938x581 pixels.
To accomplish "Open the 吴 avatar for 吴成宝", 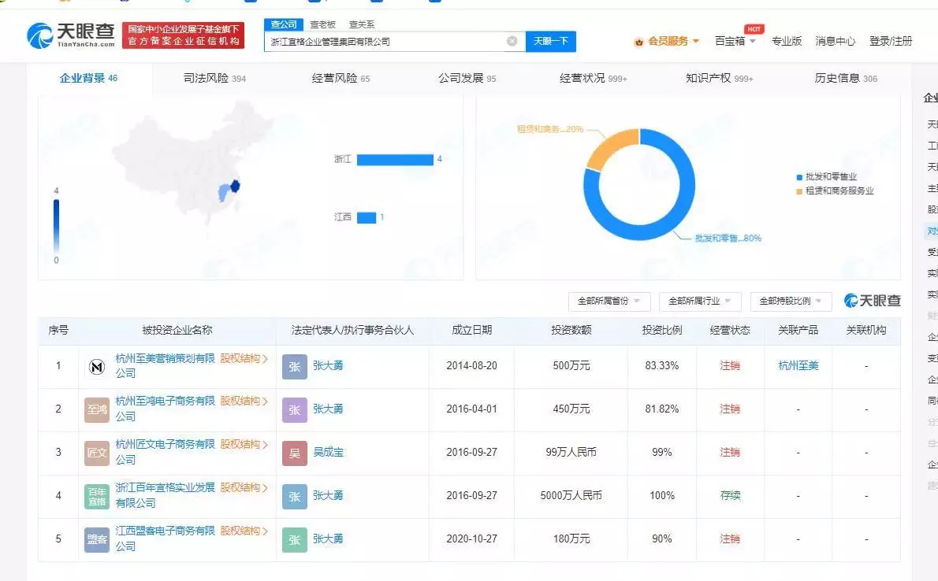I will [295, 453].
